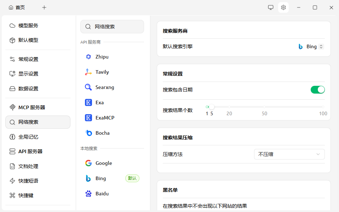Open the 默认搜索引擎 Bing dropdown
Viewport: 339px width, 212px height.
coord(311,46)
